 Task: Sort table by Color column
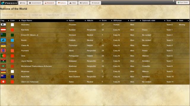(15, 21)
